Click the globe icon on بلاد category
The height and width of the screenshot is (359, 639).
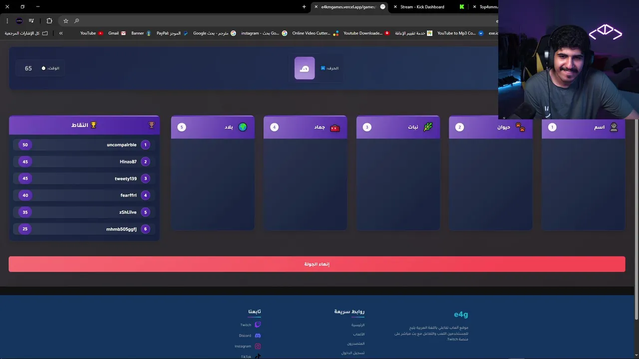tap(243, 127)
